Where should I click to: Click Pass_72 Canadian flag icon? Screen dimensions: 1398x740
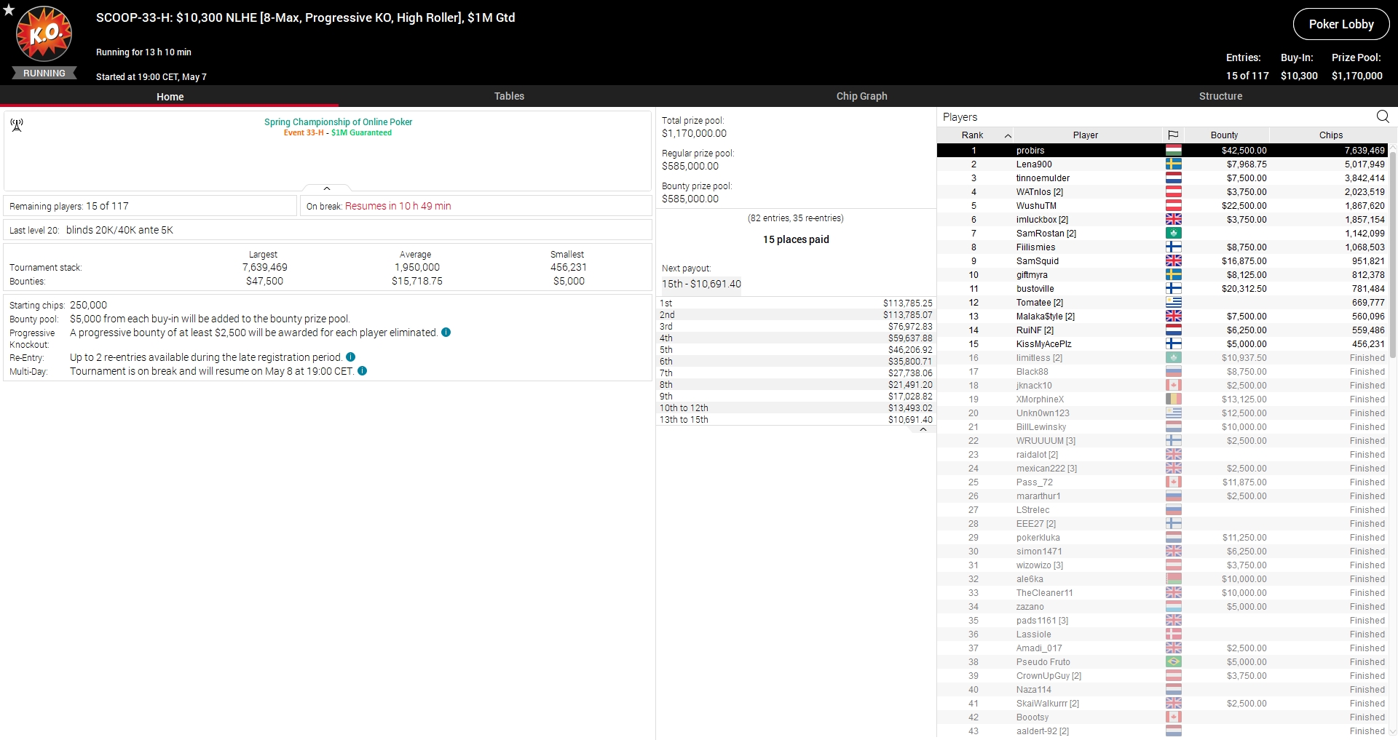tap(1173, 482)
